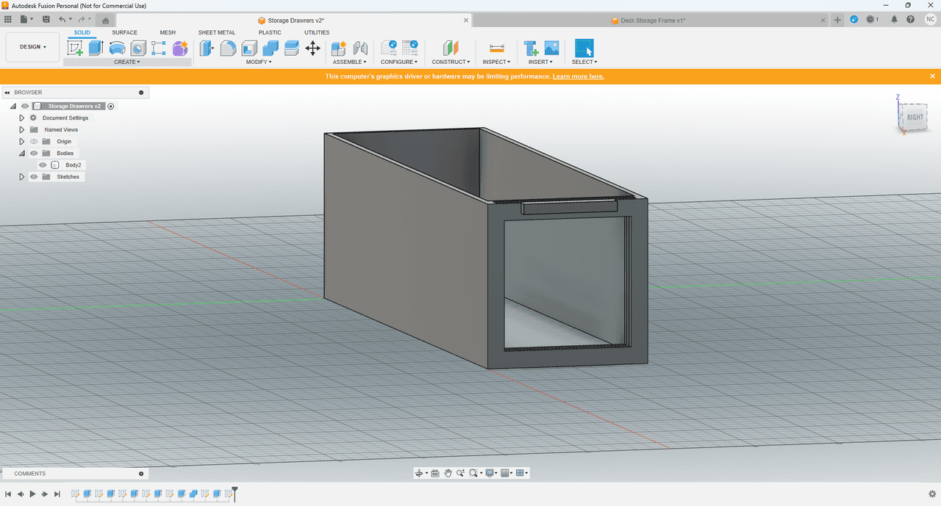The width and height of the screenshot is (941, 506).
Task: Switch to the Surface tab
Action: [x=124, y=32]
